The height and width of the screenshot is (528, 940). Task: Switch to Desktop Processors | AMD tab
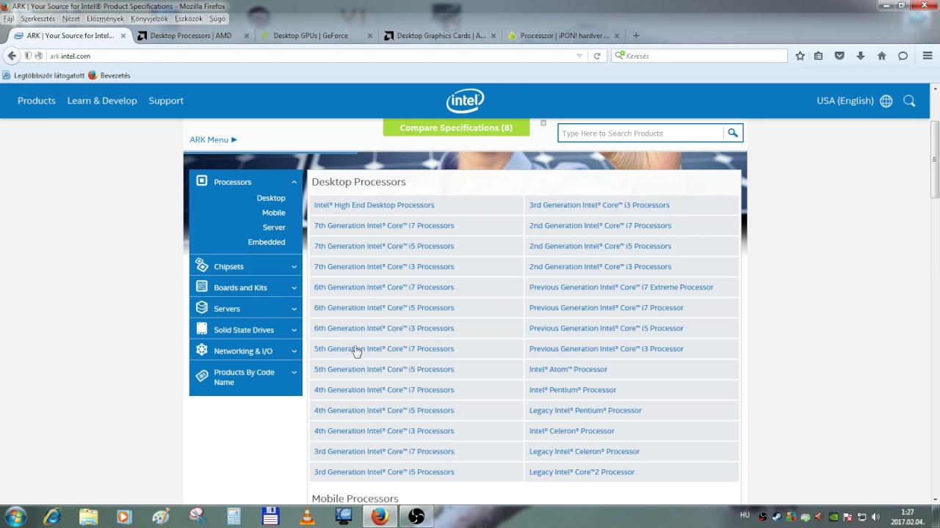tap(193, 35)
